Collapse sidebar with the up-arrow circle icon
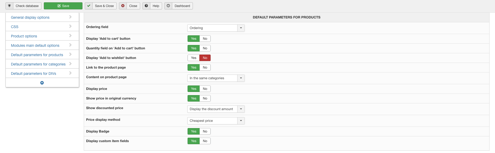This screenshot has height=153, width=495. tap(42, 83)
